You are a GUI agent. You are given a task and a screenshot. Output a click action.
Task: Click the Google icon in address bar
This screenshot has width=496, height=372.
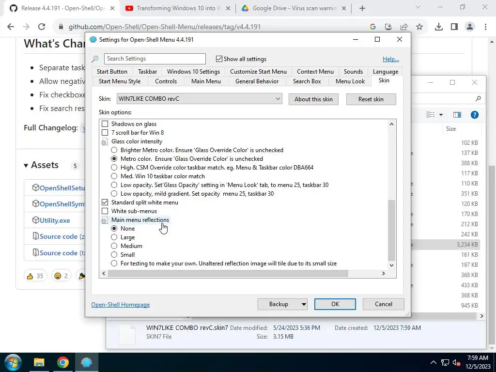(372, 27)
